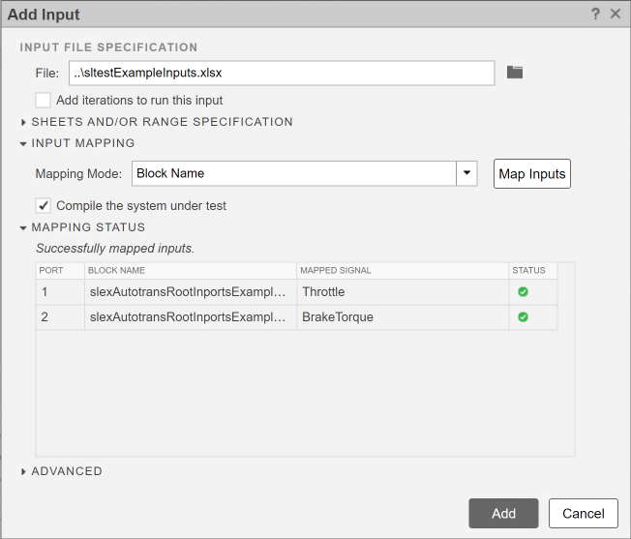Click the File path input field
This screenshot has height=539, width=631.
(281, 73)
